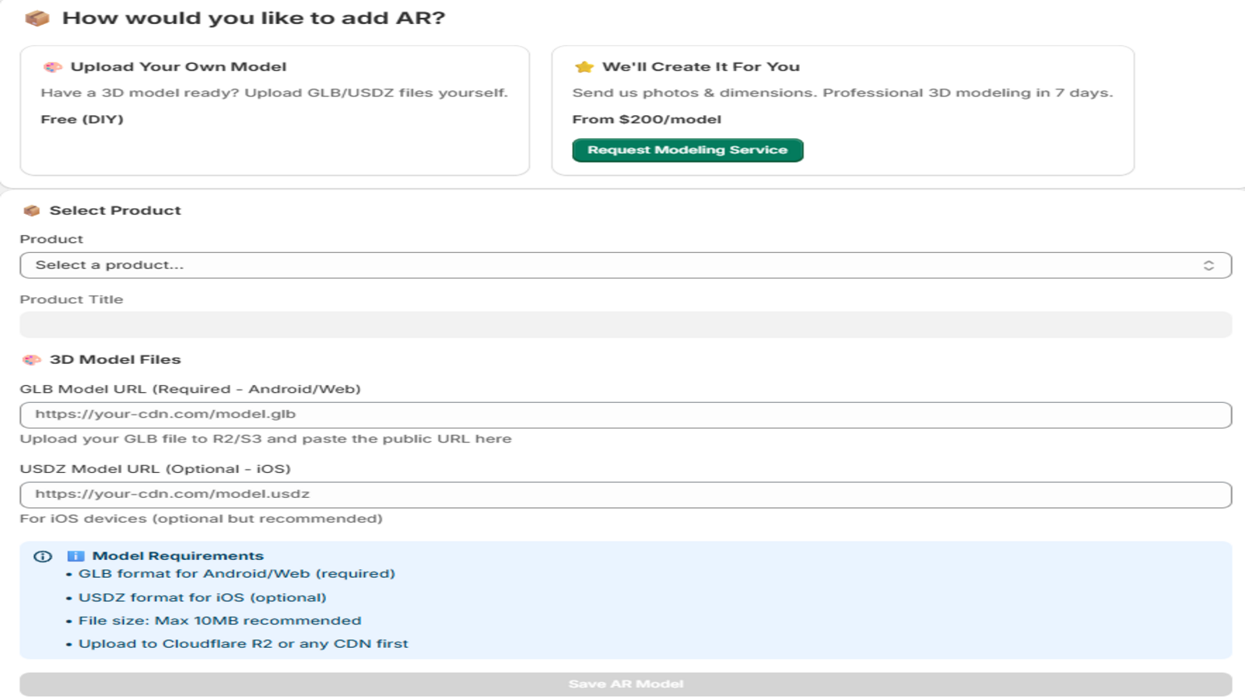This screenshot has width=1245, height=700.
Task: Focus the GLB Model URL field
Action: tap(626, 415)
